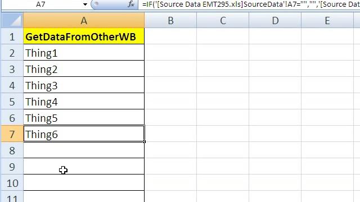Click the fill handle of cell A7
The height and width of the screenshot is (202, 360).
(x=144, y=142)
